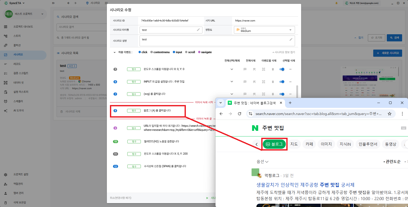The width and height of the screenshot is (408, 207).
Task: Select the 인플루언서 tab on Naver
Action: pyautogui.click(x=368, y=144)
